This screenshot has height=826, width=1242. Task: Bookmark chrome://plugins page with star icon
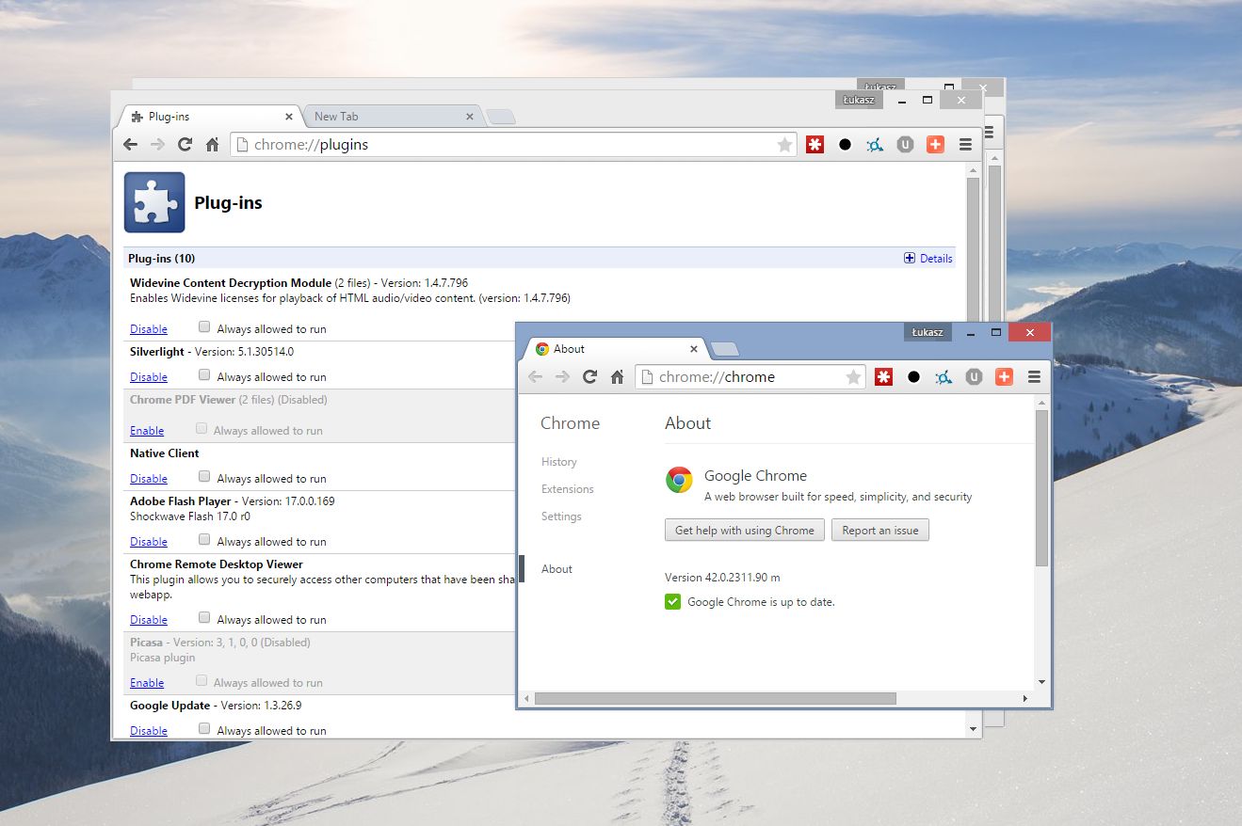pyautogui.click(x=784, y=145)
